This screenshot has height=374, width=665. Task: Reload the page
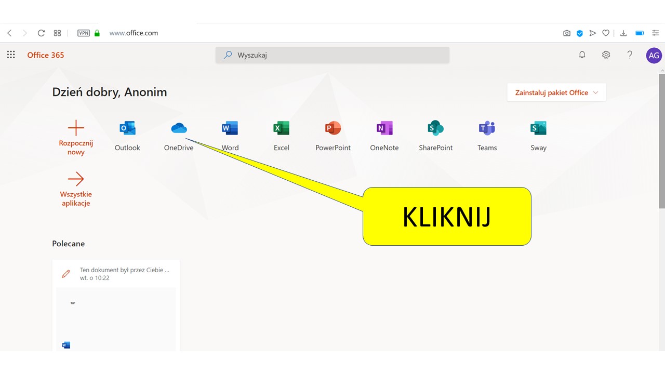coord(41,33)
